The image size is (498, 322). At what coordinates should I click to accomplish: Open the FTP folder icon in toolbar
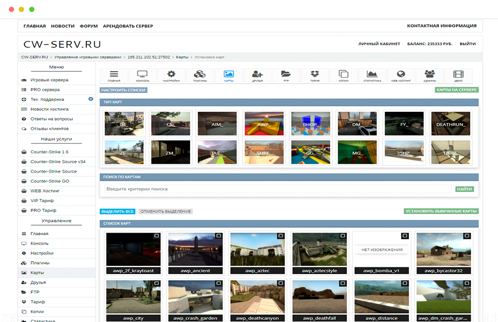pos(285,74)
